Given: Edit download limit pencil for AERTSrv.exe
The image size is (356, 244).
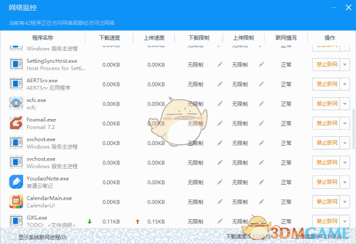Looking at the screenshot, I should [x=220, y=84].
